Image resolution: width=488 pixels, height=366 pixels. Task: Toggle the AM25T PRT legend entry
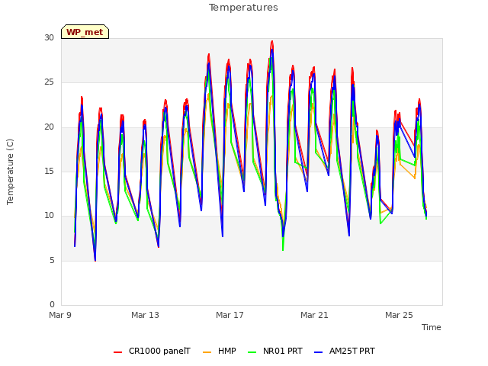pos(345,352)
